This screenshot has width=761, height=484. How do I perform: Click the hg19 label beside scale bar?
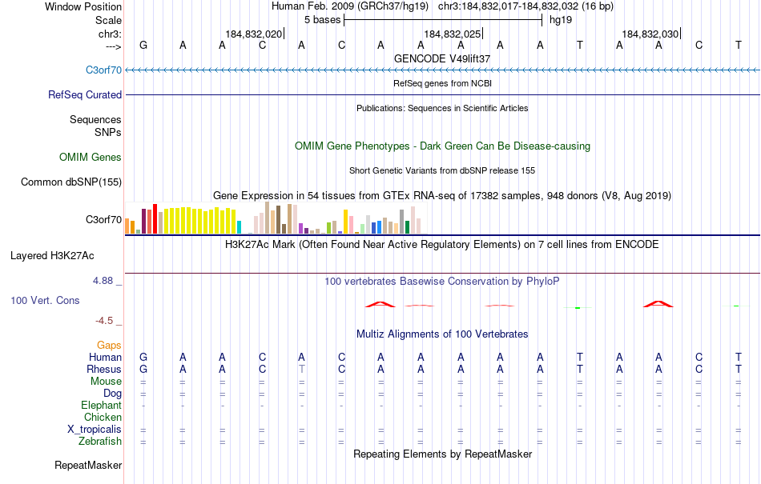coord(561,20)
